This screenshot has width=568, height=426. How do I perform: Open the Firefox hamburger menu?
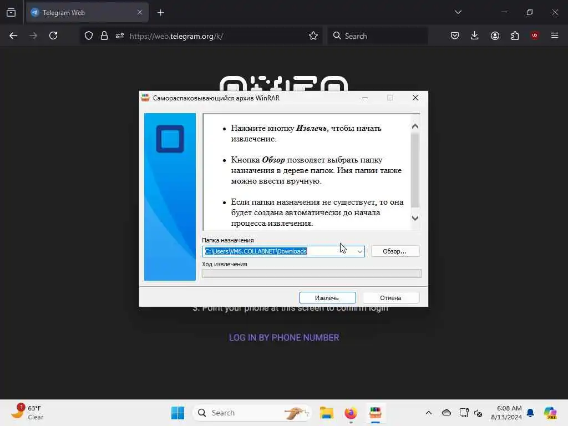(555, 36)
